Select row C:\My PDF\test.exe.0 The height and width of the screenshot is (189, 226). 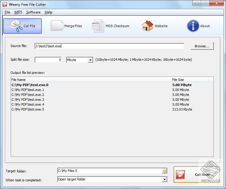(x=112, y=85)
